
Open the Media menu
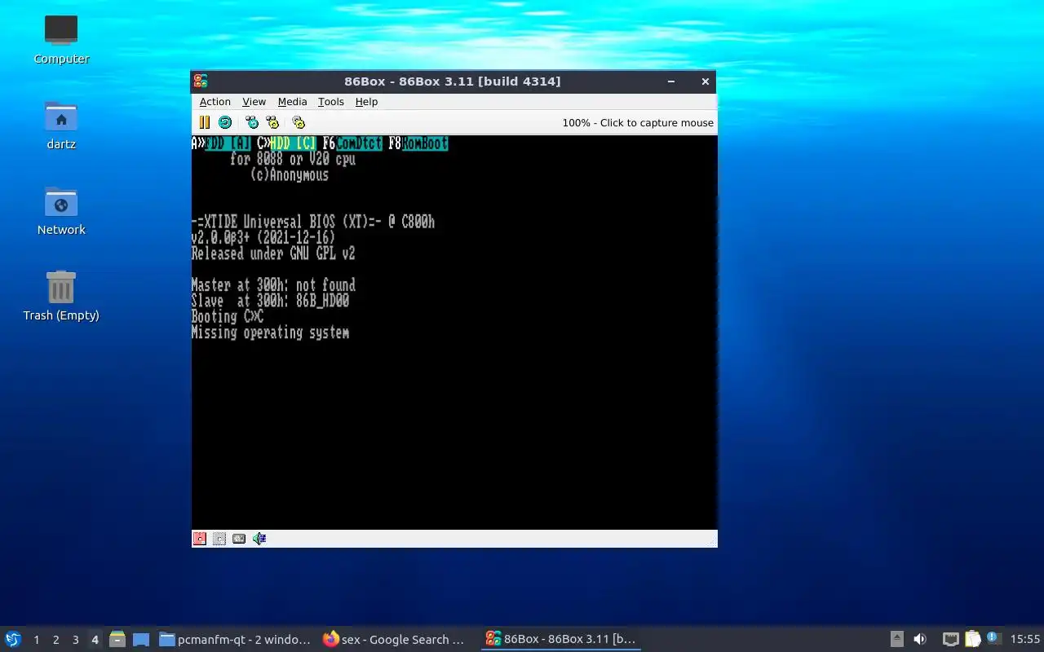point(292,102)
